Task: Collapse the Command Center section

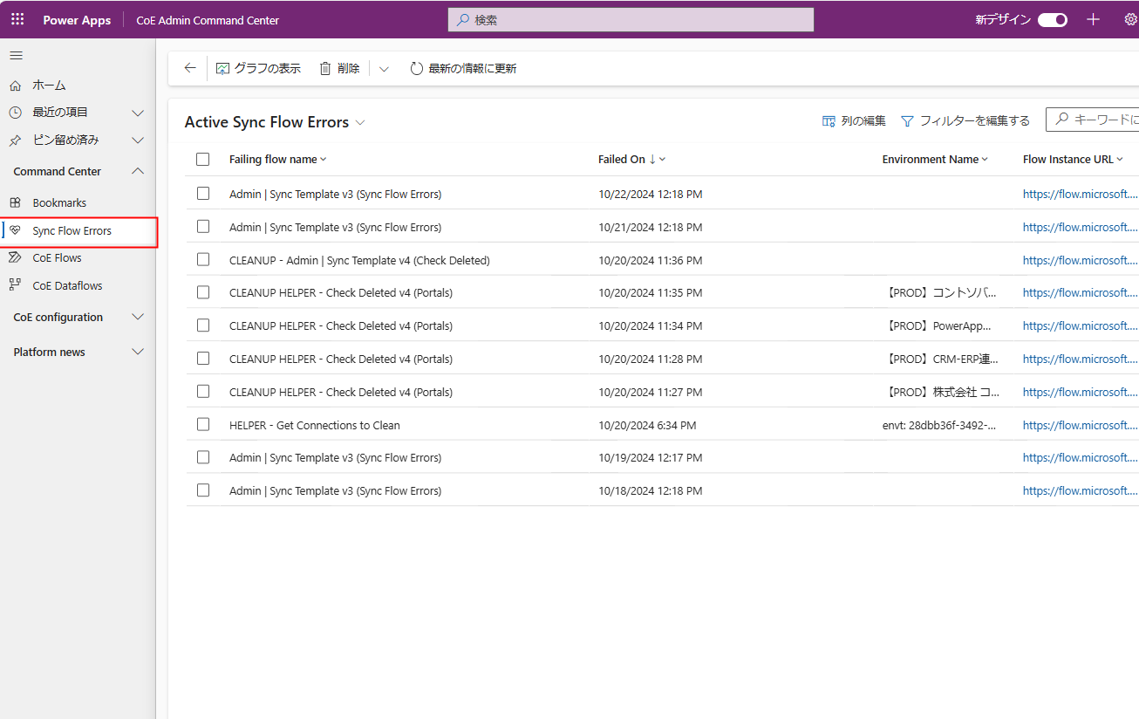Action: (137, 172)
